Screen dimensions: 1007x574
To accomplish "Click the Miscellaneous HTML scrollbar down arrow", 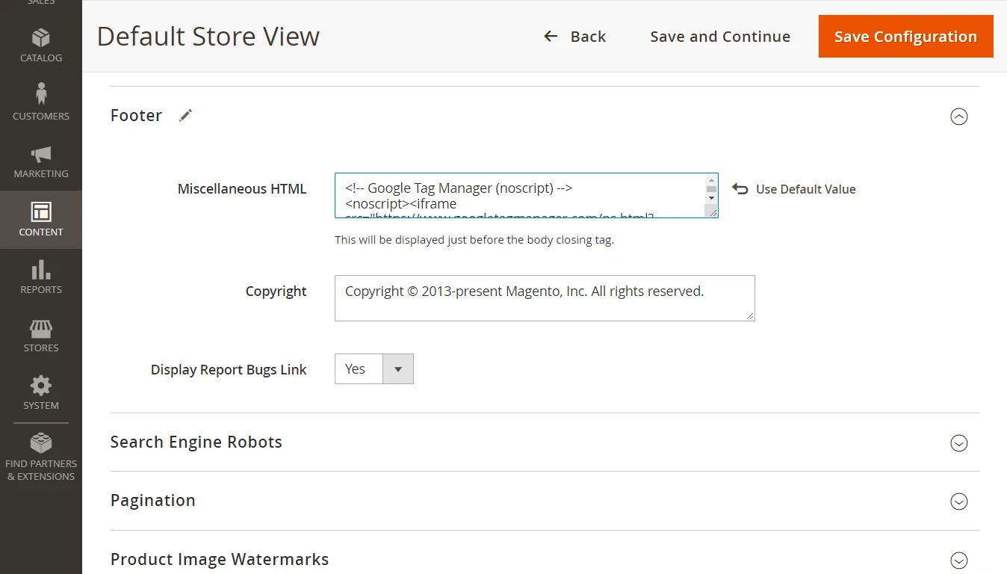I will coord(711,199).
